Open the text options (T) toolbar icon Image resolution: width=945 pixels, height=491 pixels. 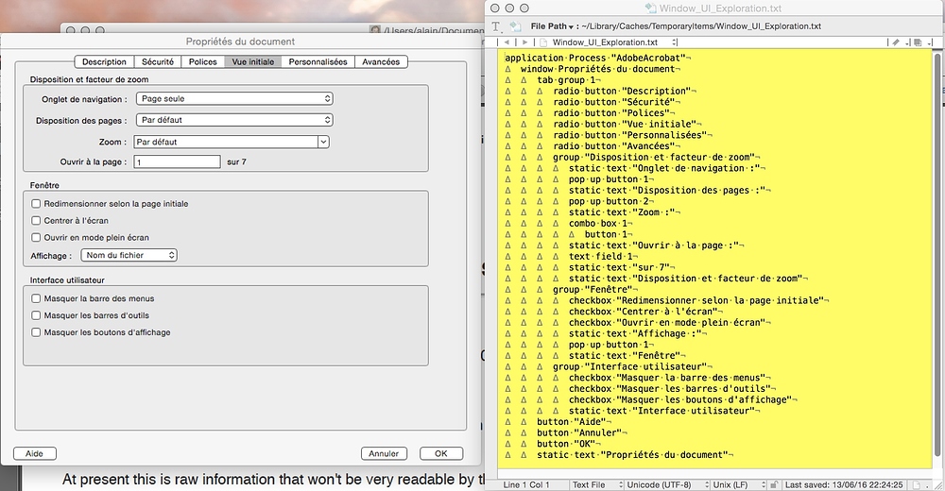[x=496, y=25]
